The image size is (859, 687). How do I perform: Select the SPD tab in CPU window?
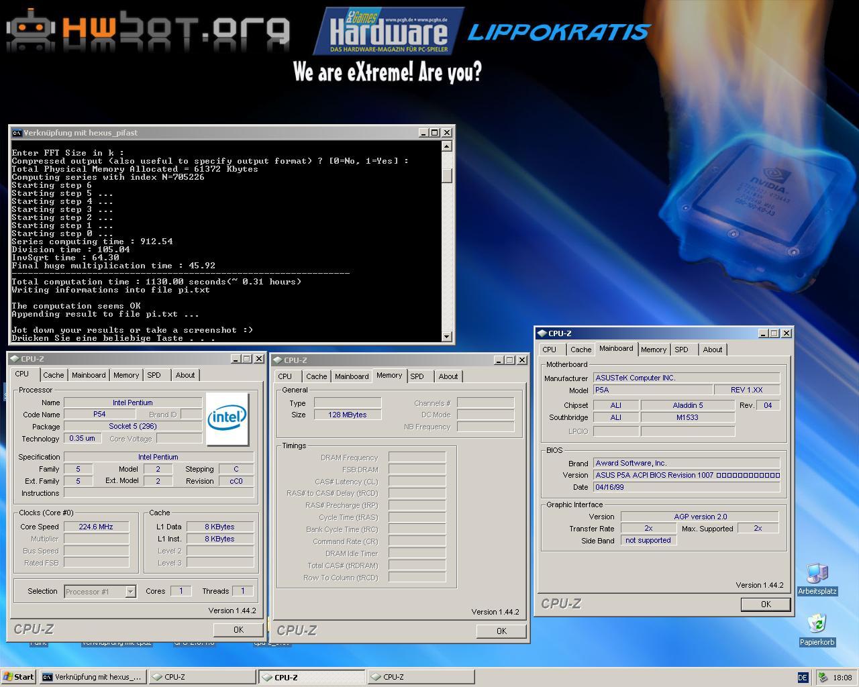click(154, 376)
